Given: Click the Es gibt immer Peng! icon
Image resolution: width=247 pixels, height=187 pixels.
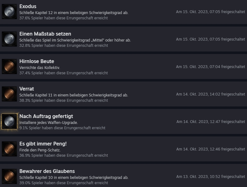Looking at the screenshot, I should [x=9, y=149].
